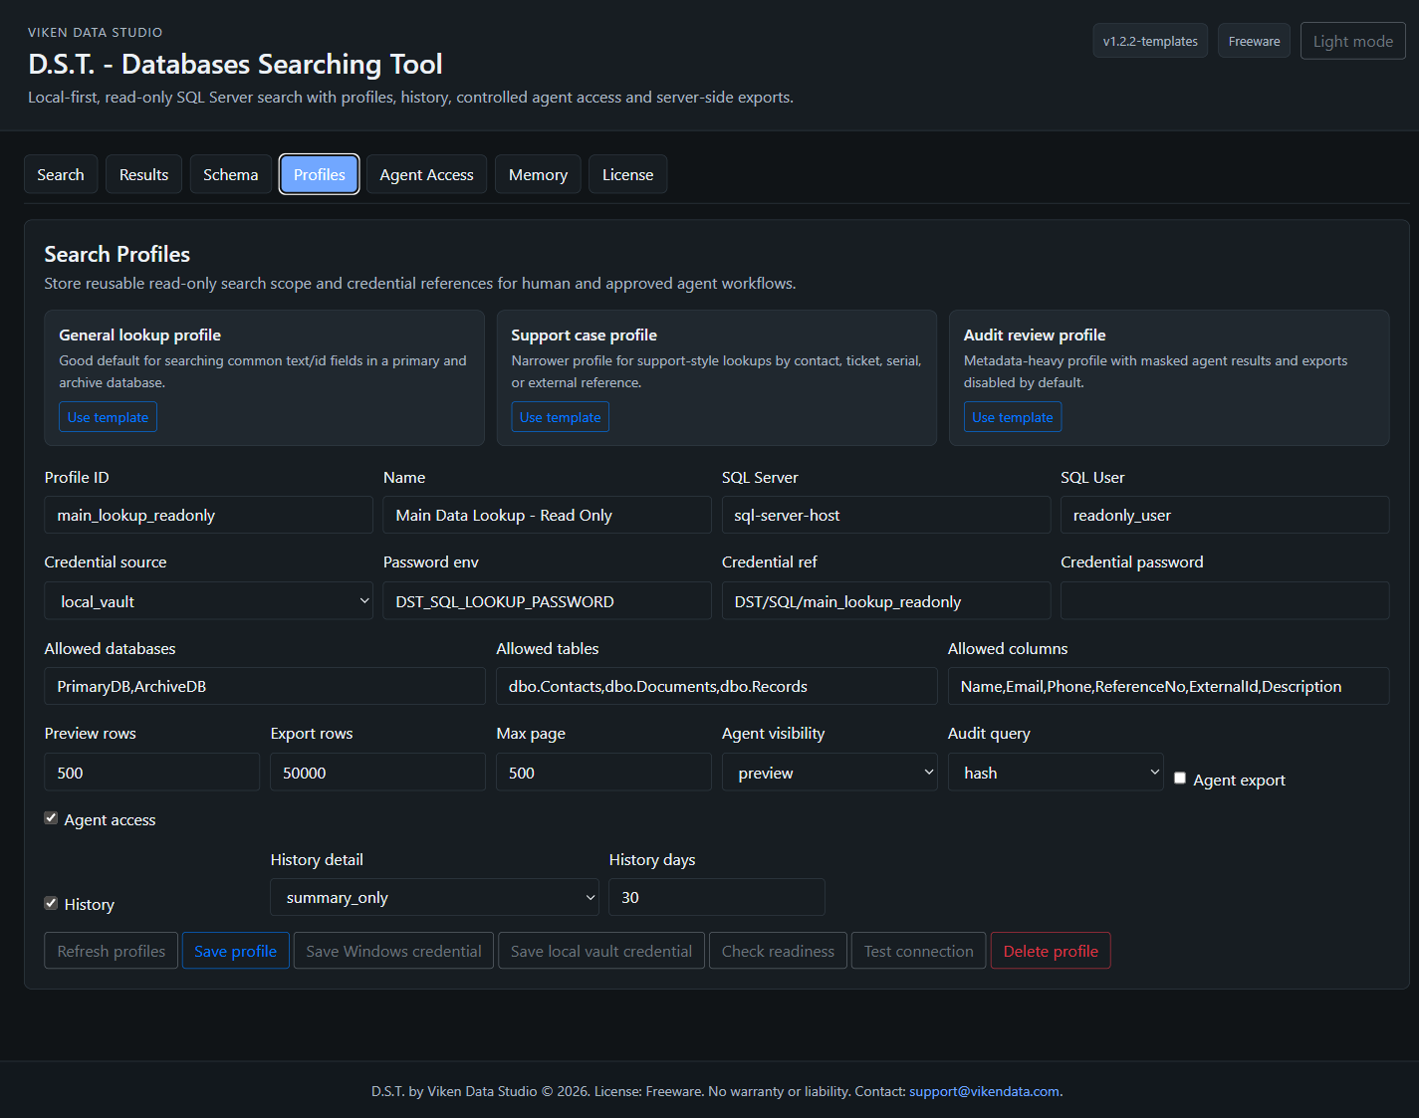Screen dimensions: 1419x1118
Task: Focus the empty Credential password field
Action: pos(1224,601)
